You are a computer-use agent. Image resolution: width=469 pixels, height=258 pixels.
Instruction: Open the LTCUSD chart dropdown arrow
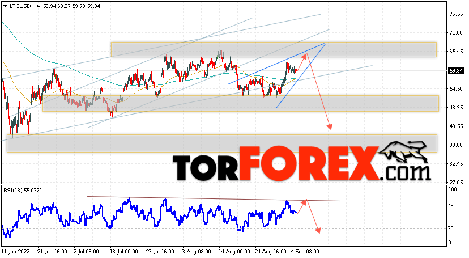(5, 6)
